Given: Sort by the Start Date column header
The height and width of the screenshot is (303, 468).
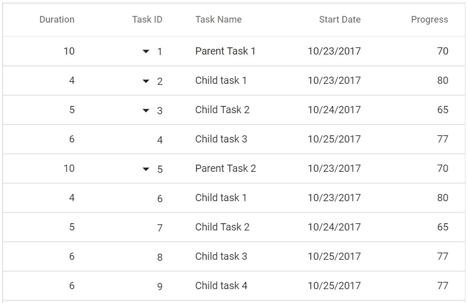Looking at the screenshot, I should [x=339, y=20].
